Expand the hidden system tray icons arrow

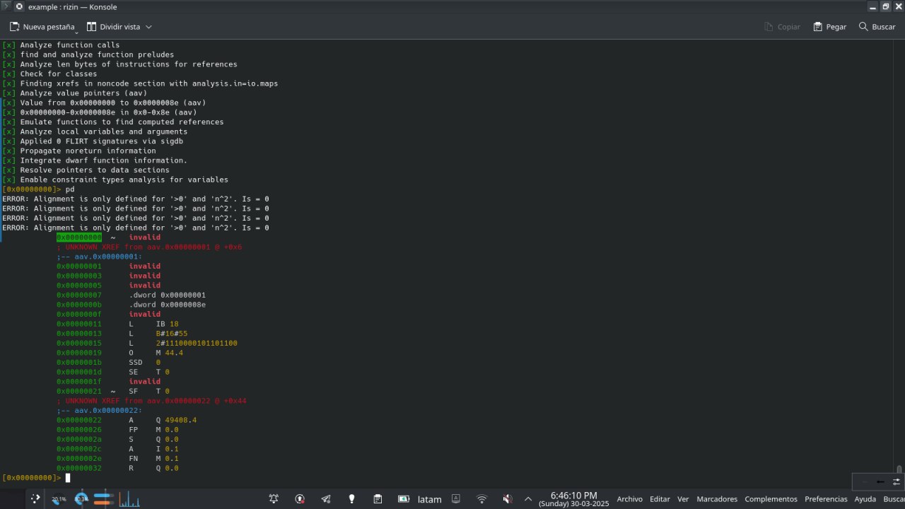[527, 499]
